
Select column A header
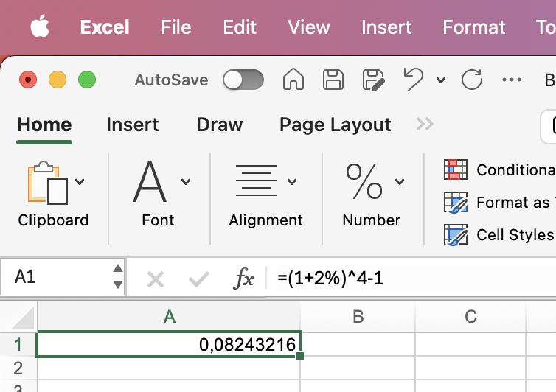tap(169, 317)
